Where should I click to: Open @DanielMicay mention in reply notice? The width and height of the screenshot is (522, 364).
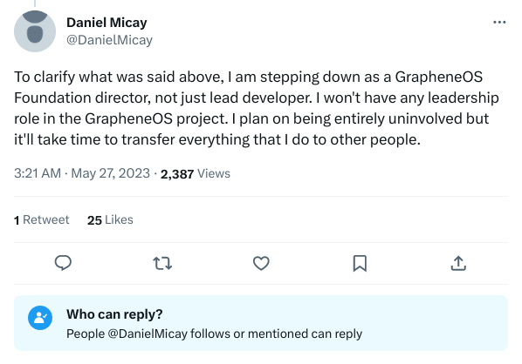[x=148, y=334]
